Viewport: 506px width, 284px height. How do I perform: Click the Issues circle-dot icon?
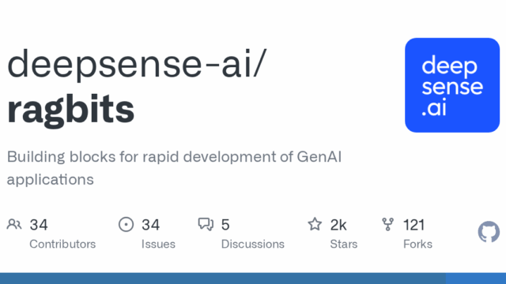pos(126,224)
